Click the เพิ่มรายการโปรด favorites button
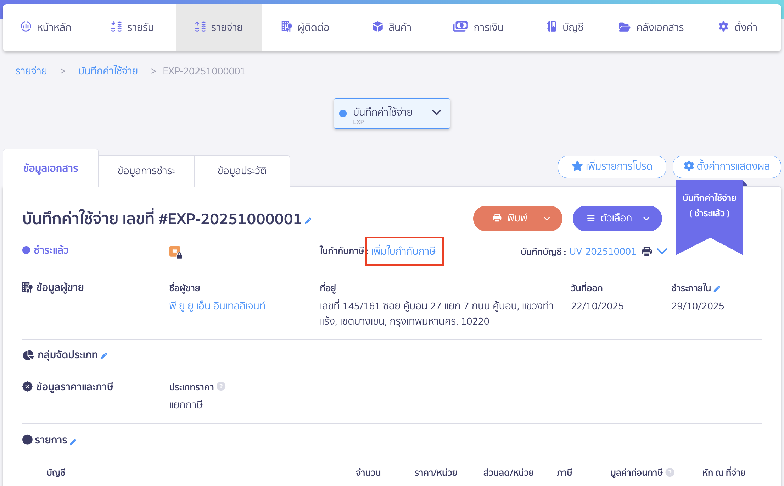Viewport: 784px width, 486px height. [612, 166]
